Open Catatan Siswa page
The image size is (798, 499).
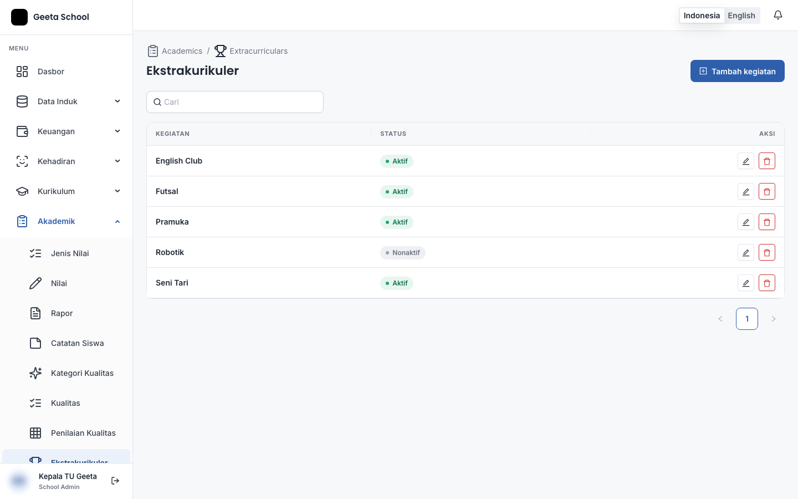66,343
